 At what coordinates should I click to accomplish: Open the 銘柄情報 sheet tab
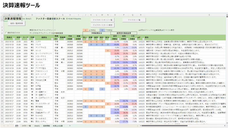point(46,125)
